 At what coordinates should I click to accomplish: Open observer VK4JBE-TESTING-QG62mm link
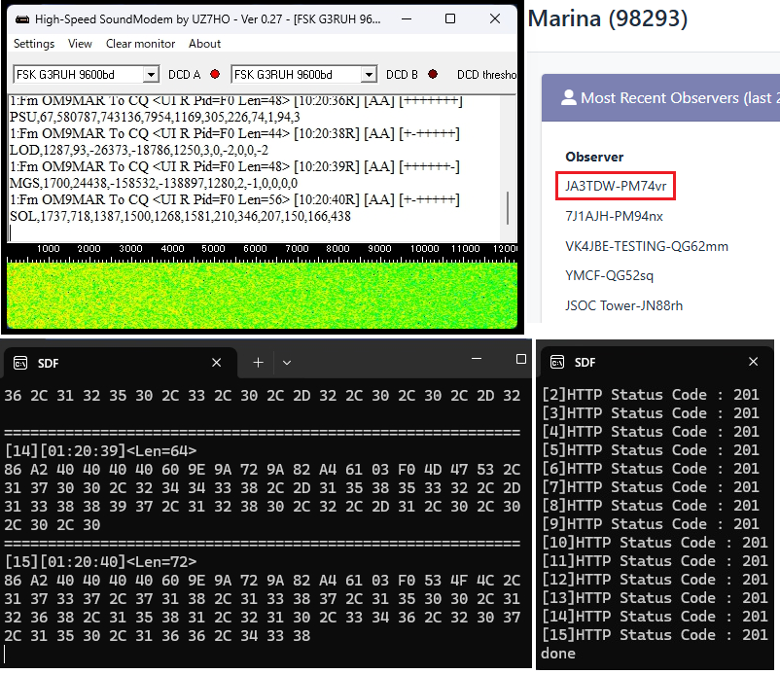tap(646, 246)
